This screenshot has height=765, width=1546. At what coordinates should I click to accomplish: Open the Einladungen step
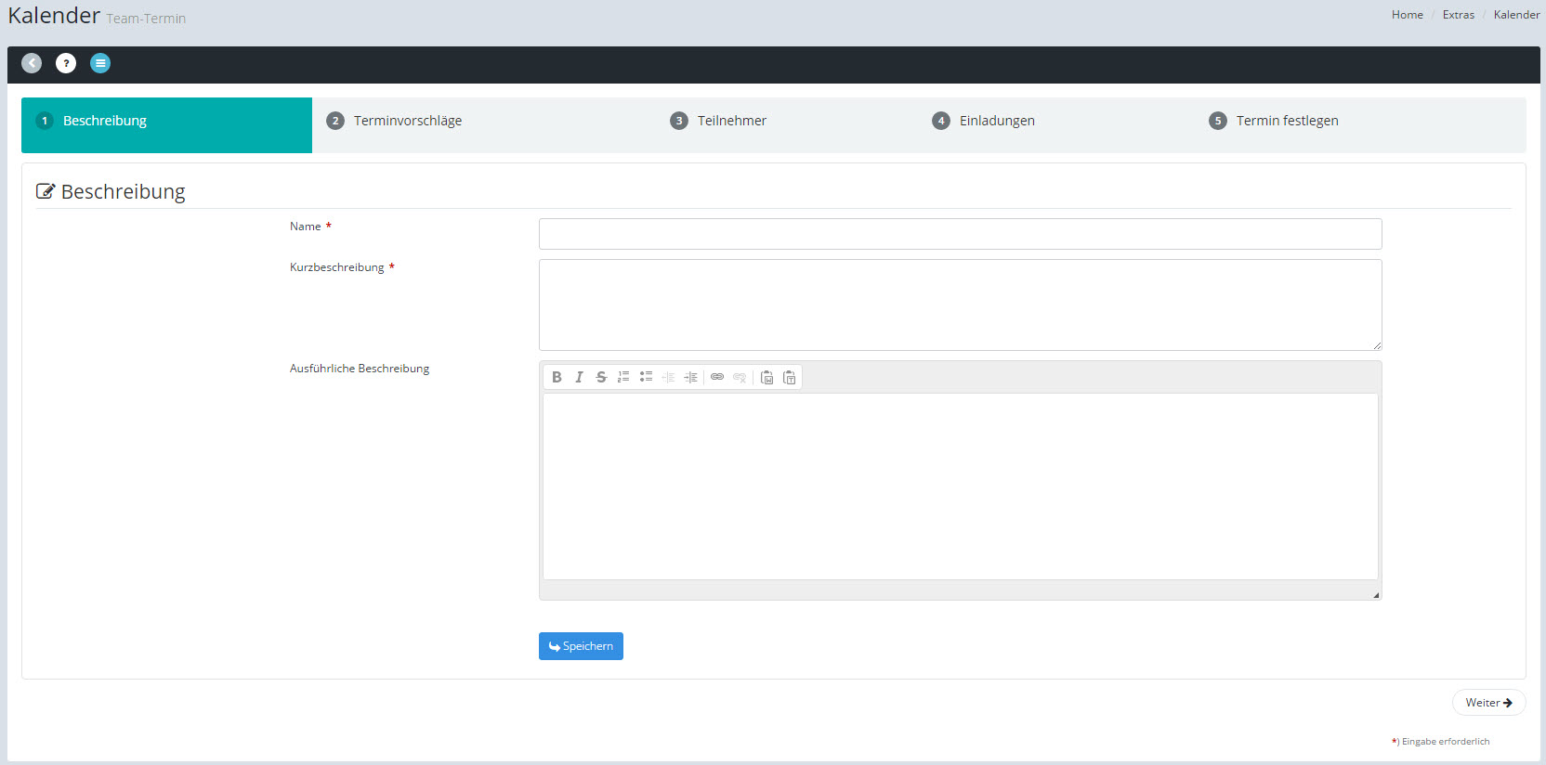[996, 121]
